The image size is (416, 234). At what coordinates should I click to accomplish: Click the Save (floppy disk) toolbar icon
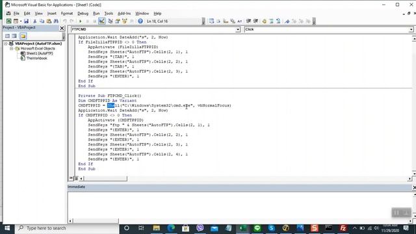26,21
